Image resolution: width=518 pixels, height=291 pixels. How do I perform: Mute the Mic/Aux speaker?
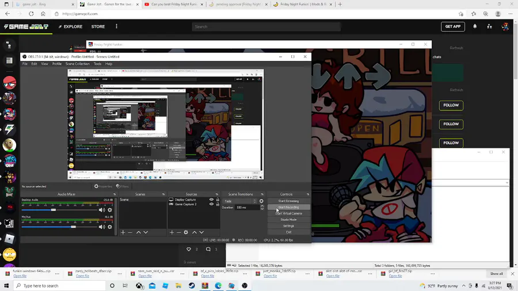pos(102,227)
